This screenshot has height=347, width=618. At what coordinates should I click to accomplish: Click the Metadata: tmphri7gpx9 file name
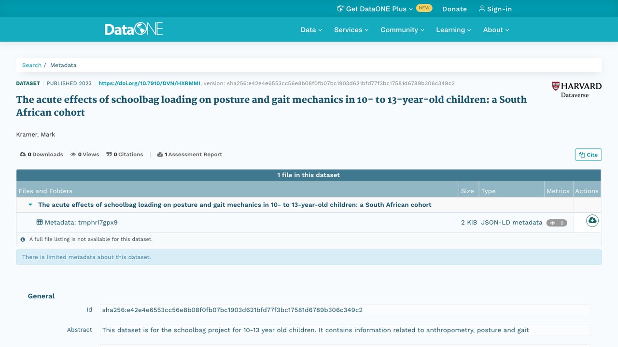click(x=81, y=223)
